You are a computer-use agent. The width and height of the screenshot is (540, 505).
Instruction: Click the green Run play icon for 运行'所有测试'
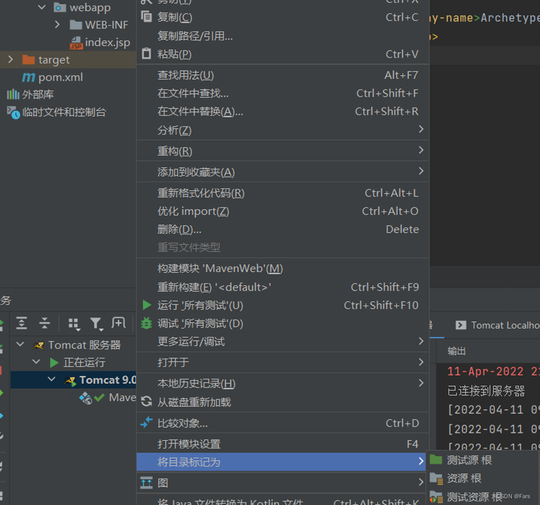pos(147,305)
